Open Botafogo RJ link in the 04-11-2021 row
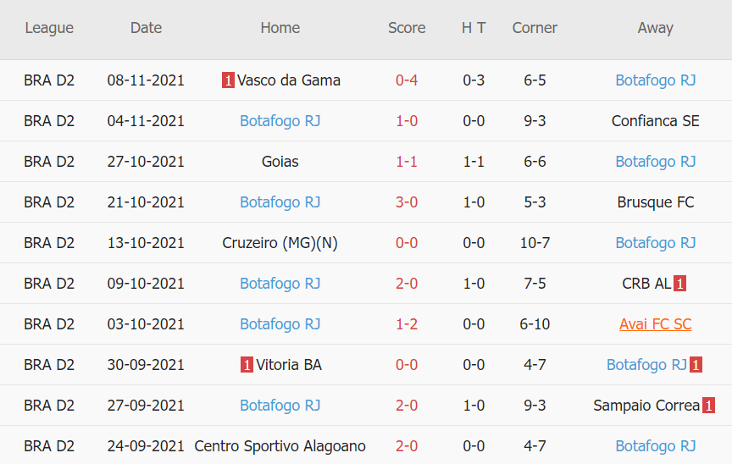The height and width of the screenshot is (464, 732). coord(280,121)
